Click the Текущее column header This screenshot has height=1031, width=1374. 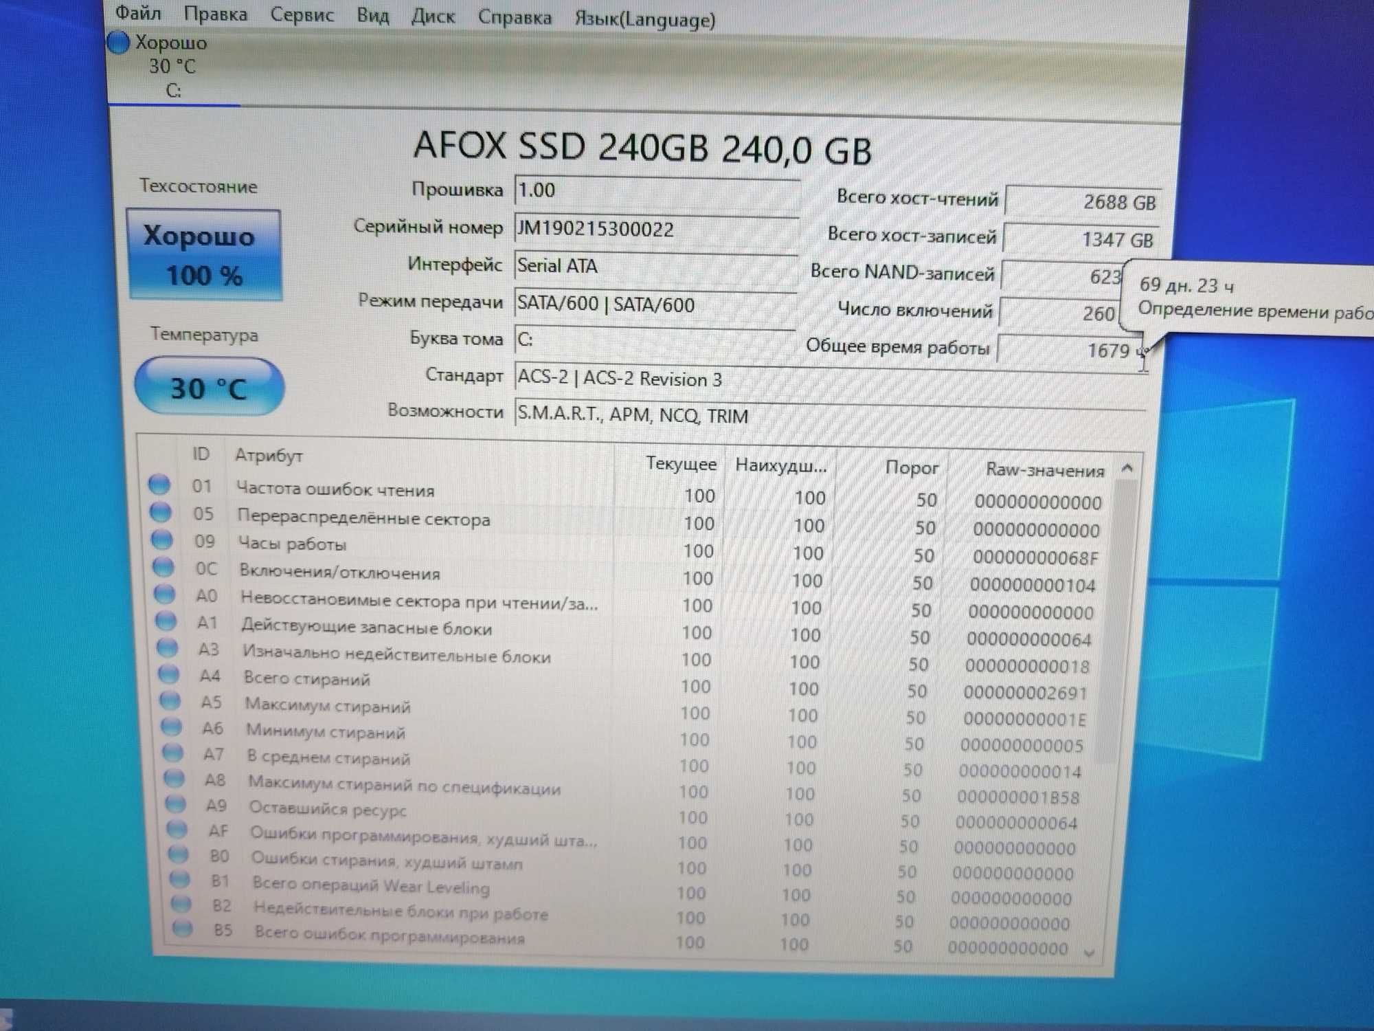pyautogui.click(x=681, y=464)
